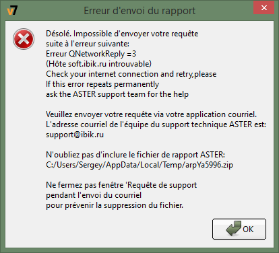This screenshot has height=253, width=279.
Task: Click the green arrow icon on OK
Action: [x=234, y=228]
